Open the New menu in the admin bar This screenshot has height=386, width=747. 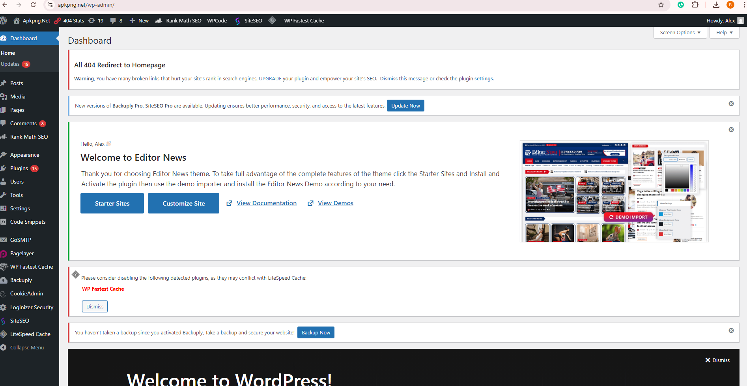tap(139, 20)
